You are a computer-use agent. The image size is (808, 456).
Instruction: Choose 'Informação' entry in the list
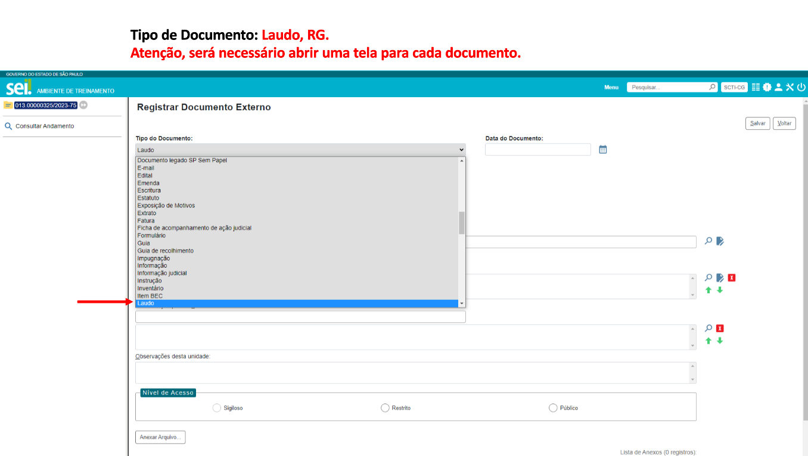tap(297, 266)
